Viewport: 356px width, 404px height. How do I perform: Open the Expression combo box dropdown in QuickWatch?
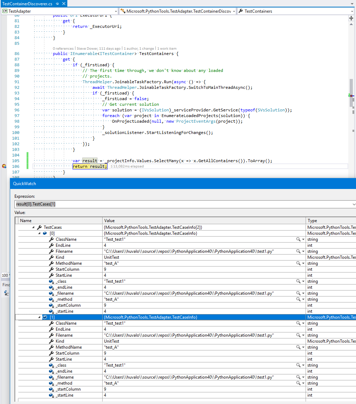(354, 204)
